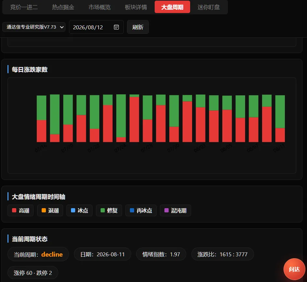This screenshot has height=282, width=307.
Task: Click the 刷新 button
Action: point(138,27)
